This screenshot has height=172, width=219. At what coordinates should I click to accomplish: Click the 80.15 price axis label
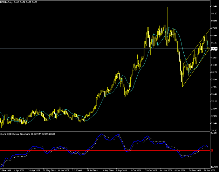[x=214, y=72]
